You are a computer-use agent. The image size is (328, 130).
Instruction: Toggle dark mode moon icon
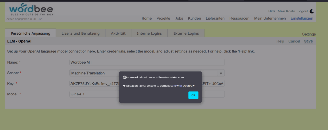point(312,11)
